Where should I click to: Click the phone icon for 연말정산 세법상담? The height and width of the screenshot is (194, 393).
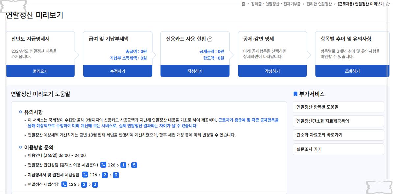[64, 185]
